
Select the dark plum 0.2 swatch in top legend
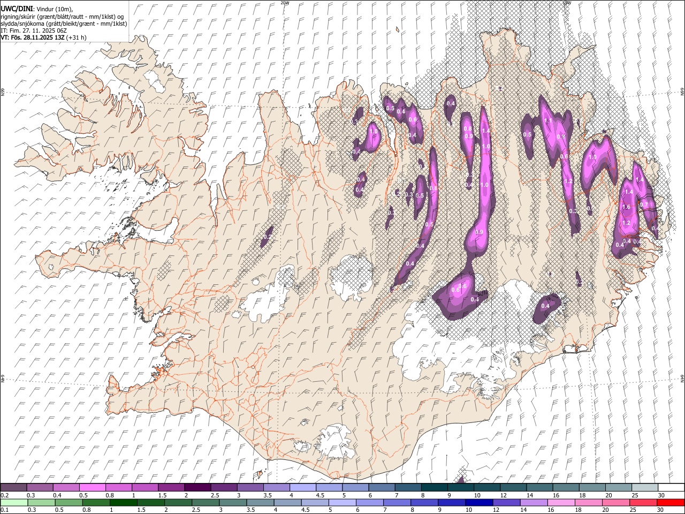click(14, 487)
